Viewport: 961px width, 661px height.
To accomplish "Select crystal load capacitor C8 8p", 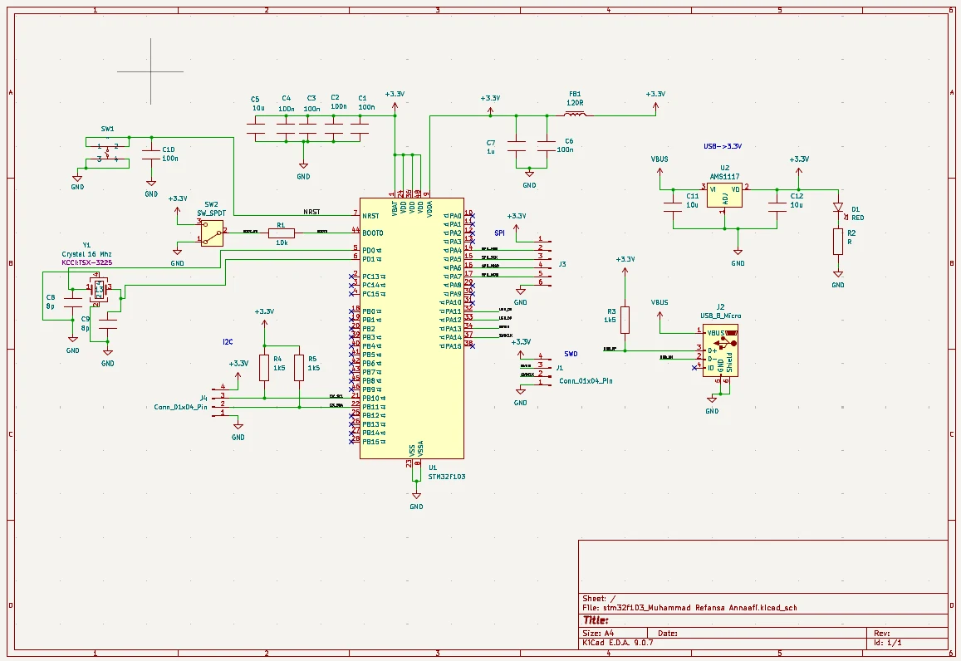I will 73,303.
